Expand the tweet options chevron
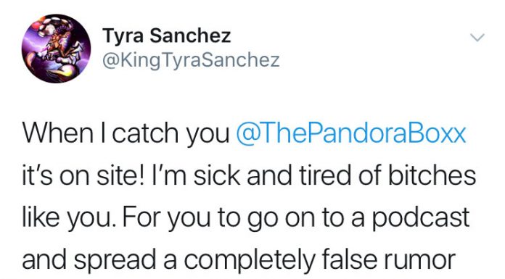This screenshot has width=505, height=279. [477, 38]
